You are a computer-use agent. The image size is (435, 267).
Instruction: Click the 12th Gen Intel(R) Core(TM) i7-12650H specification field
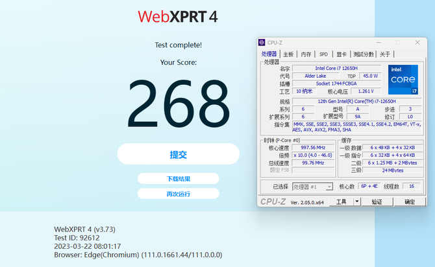[x=357, y=101]
